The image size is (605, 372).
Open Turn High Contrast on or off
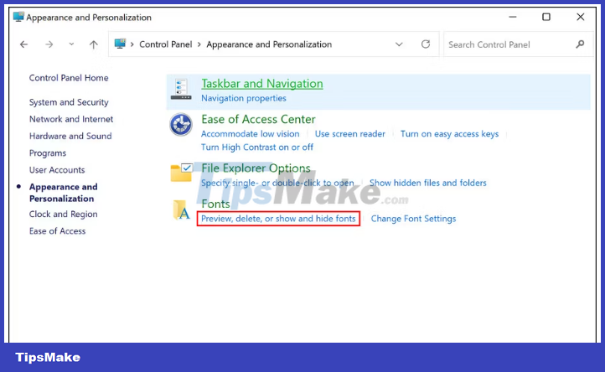coord(257,147)
